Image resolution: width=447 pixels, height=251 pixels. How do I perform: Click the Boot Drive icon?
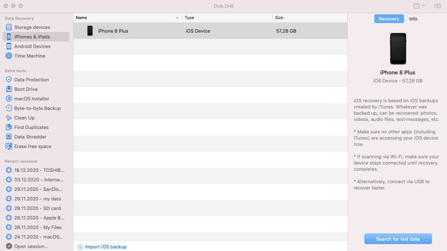tap(9, 89)
